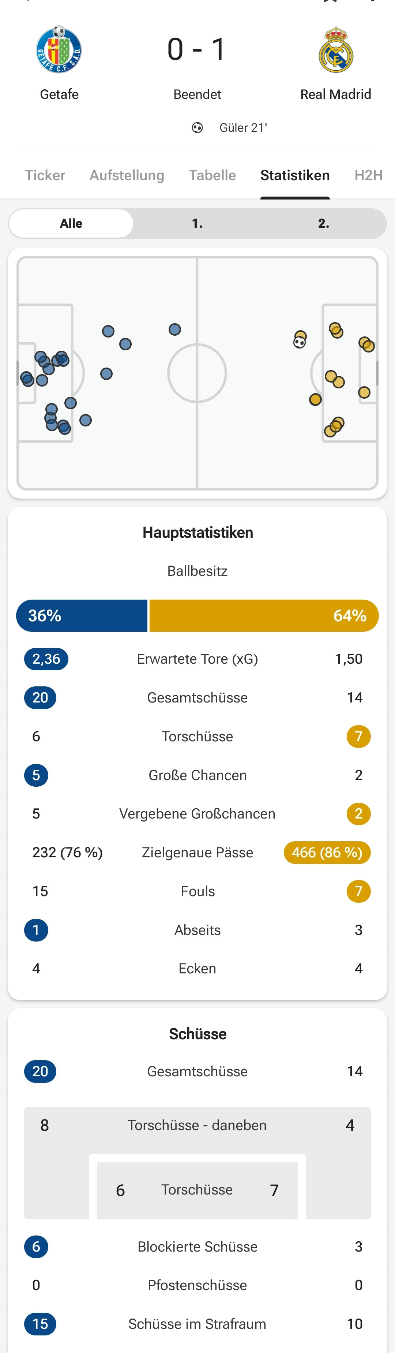Open the Tabelle tab
Screen dimensions: 395x1353
pos(212,175)
